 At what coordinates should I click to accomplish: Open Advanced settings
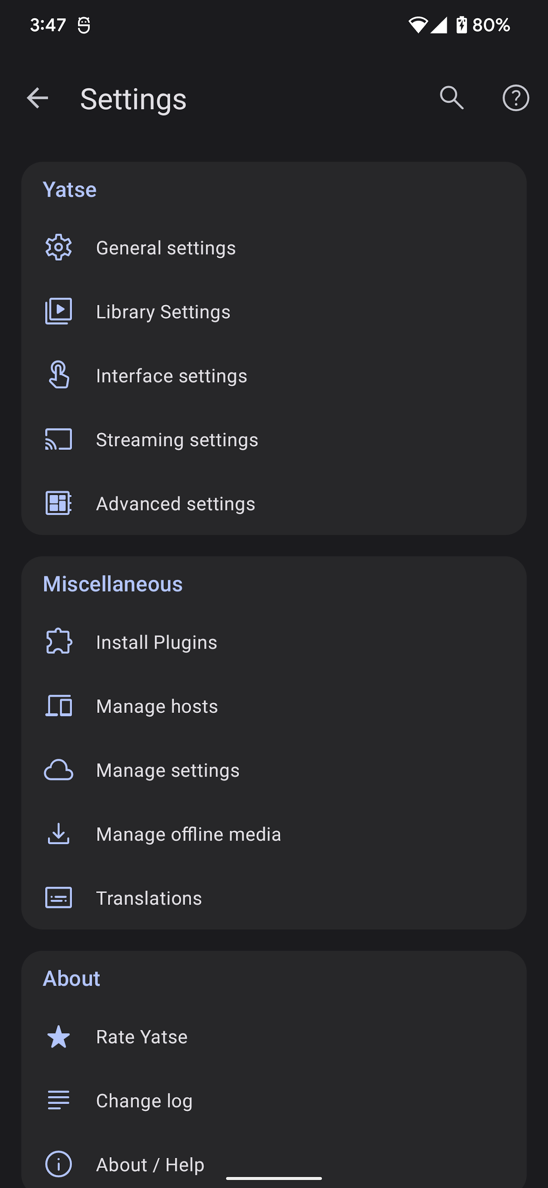[175, 504]
